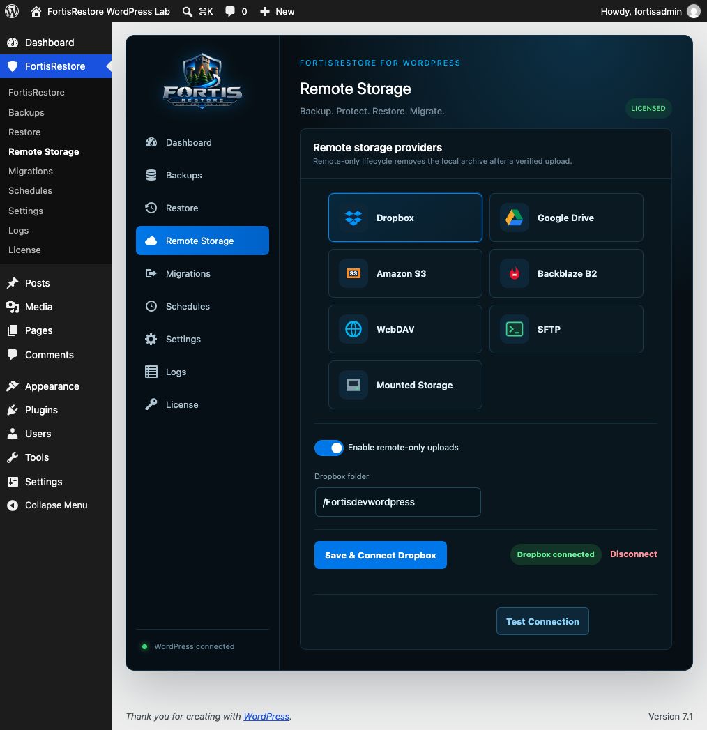The image size is (707, 730).
Task: Open Dashboard in the plugin sidebar
Action: 202,142
